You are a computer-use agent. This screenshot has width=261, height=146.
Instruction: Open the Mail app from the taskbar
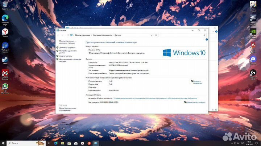[76, 143]
